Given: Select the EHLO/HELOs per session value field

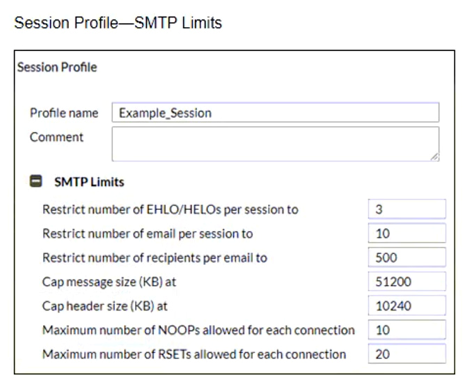Looking at the screenshot, I should coord(407,209).
